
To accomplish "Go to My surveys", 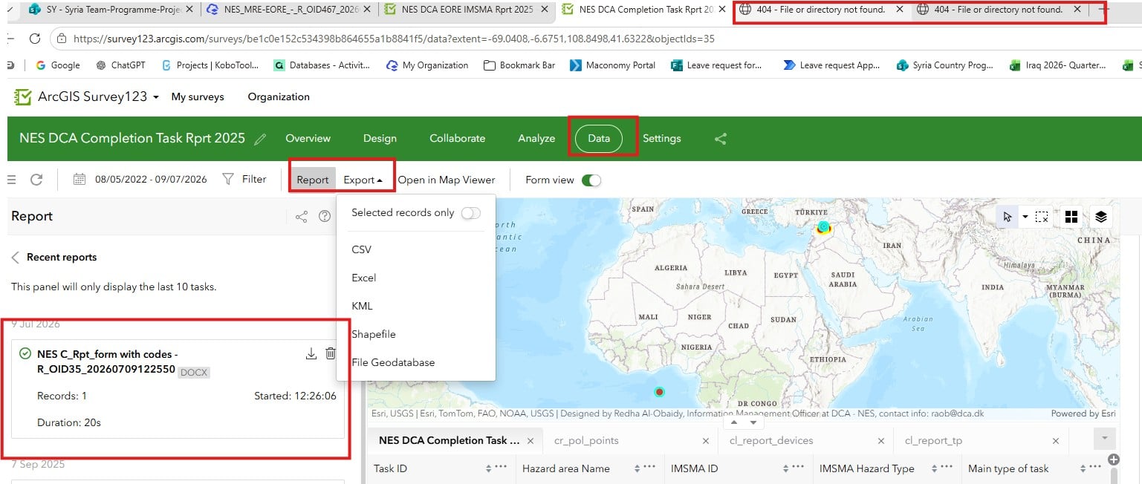I will (x=198, y=97).
